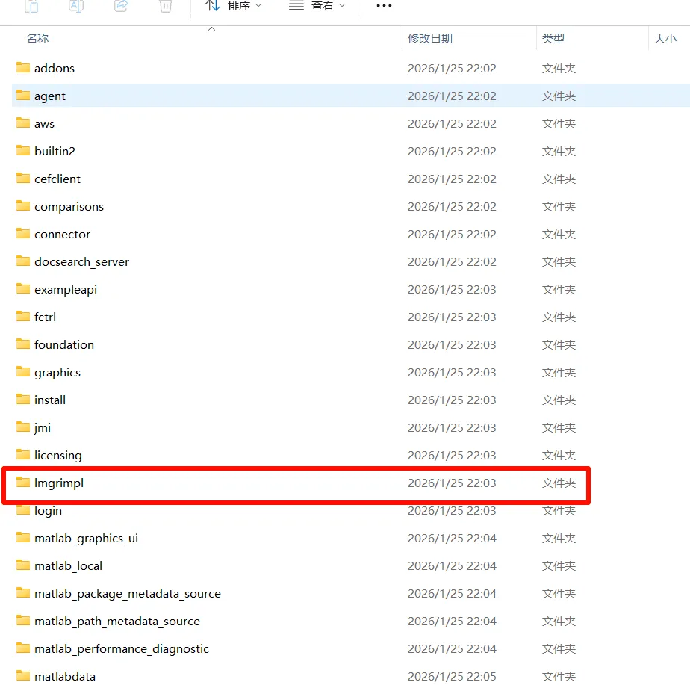Click the folder name matlab_performance_diagnostic

[x=122, y=649]
